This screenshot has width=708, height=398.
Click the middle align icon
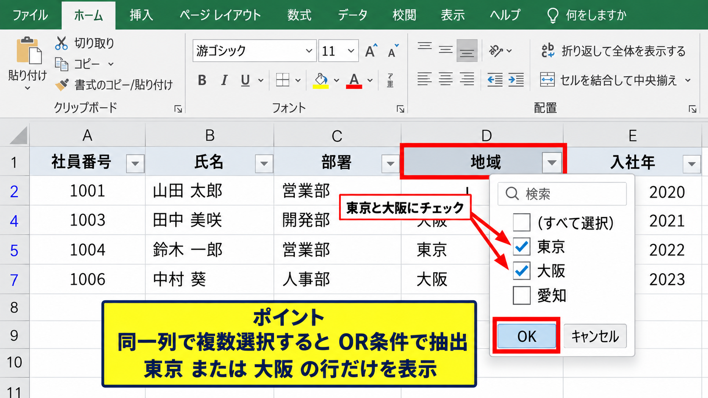[445, 51]
